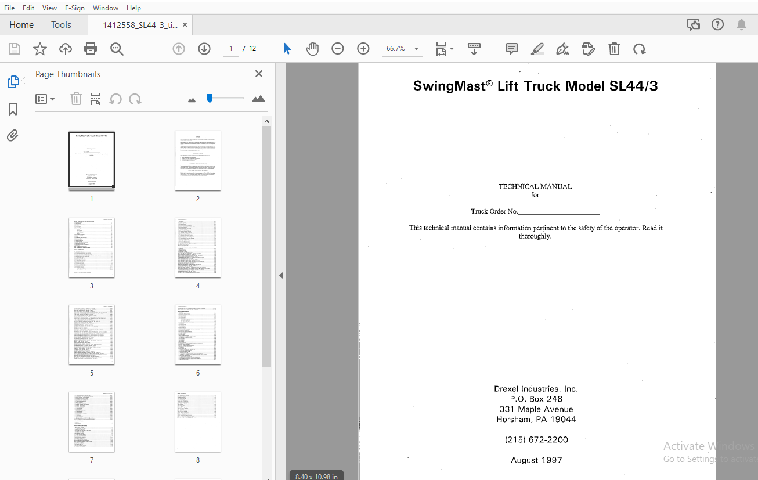This screenshot has width=758, height=480.
Task: Select the Highlight text pen tool
Action: [x=537, y=49]
